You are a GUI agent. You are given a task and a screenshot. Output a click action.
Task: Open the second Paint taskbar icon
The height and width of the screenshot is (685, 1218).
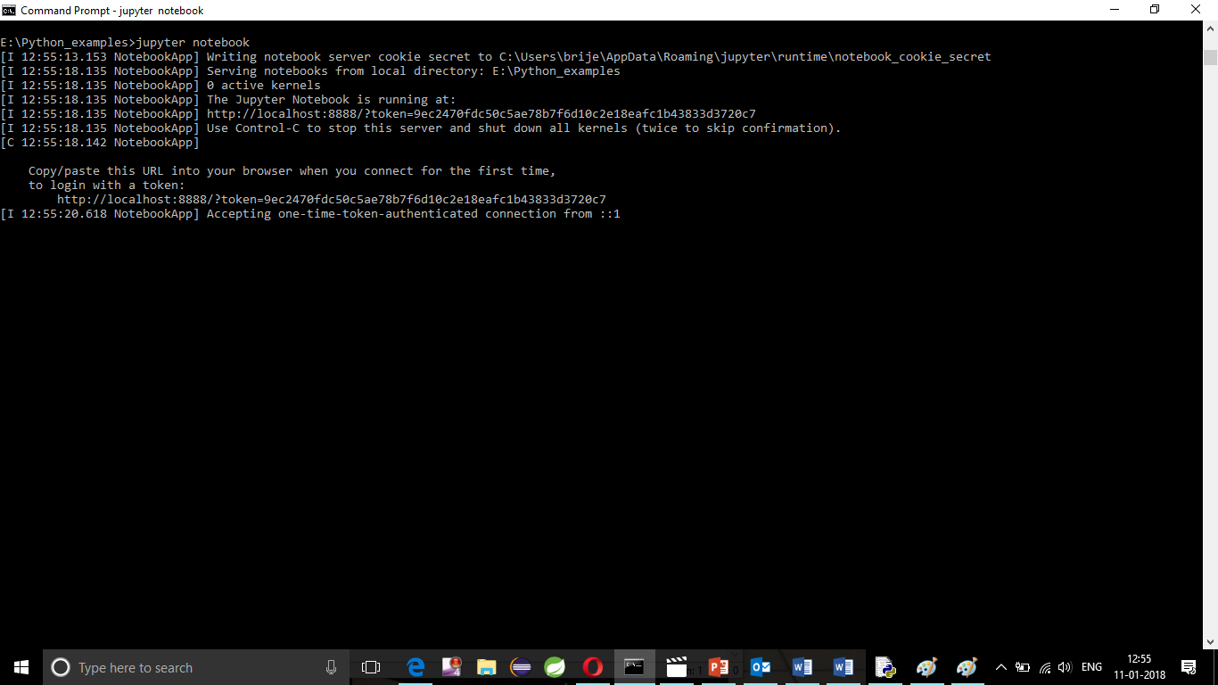(x=967, y=667)
